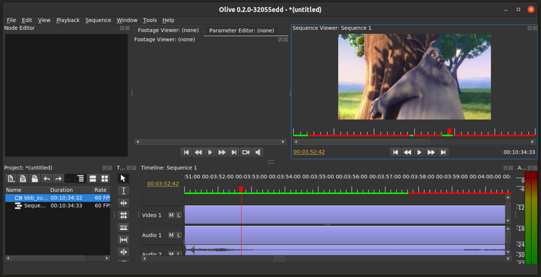Screen dimensions: 541x277
Task: Choose the Slip tool icon
Action: point(123,240)
